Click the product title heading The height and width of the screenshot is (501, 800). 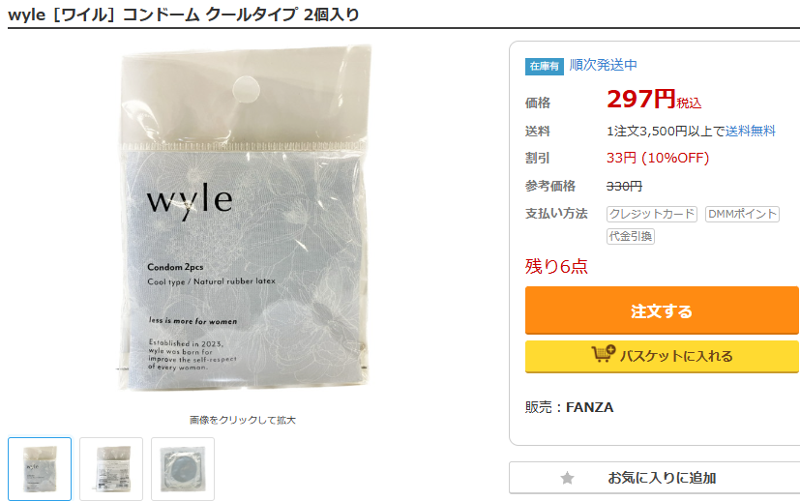pos(184,15)
